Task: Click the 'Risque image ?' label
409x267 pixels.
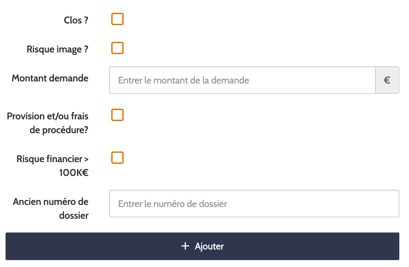Action: (x=57, y=49)
